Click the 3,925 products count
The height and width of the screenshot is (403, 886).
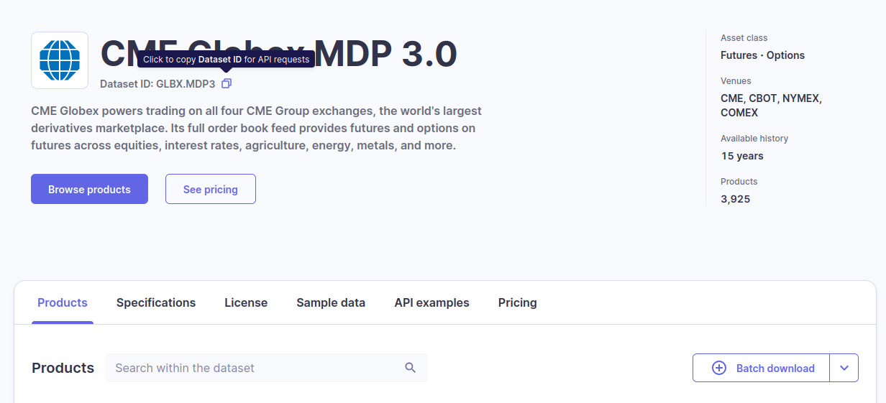coord(736,199)
